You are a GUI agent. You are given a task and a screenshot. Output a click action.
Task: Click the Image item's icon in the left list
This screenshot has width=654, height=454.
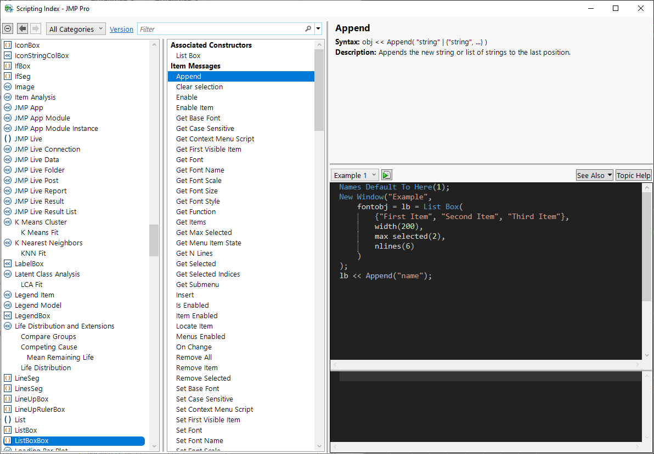tap(7, 87)
